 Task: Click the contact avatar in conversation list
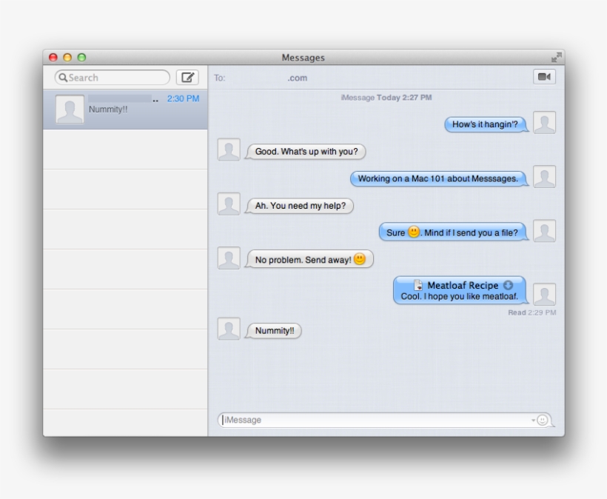[x=70, y=110]
